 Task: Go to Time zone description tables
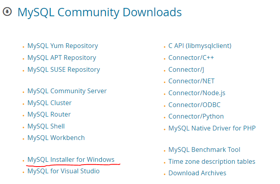tap(212, 161)
